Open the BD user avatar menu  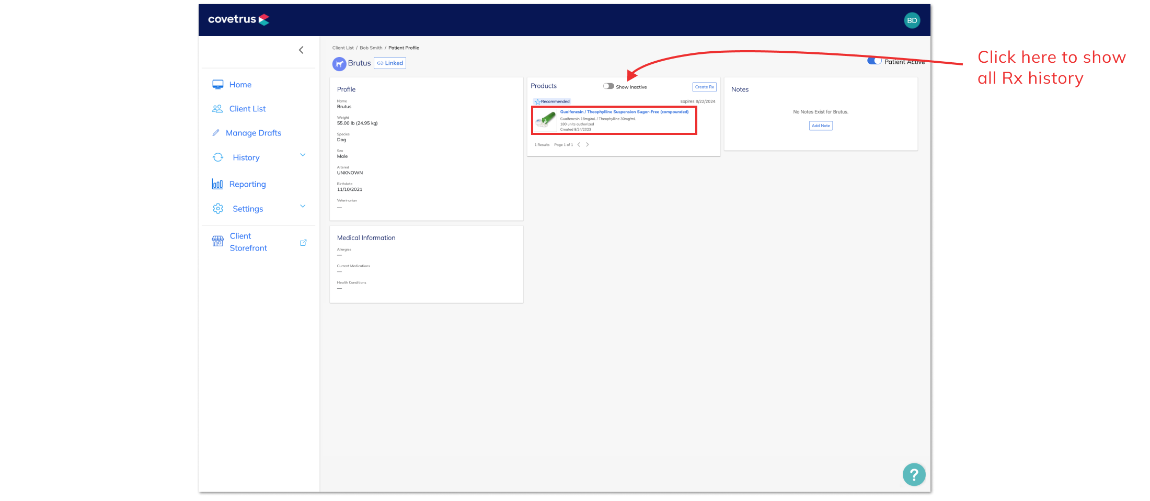click(x=912, y=20)
